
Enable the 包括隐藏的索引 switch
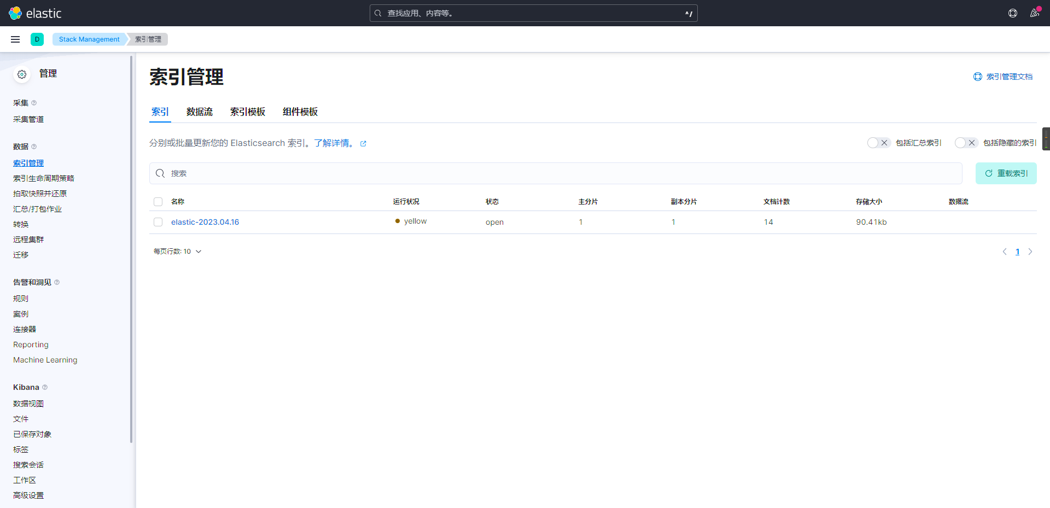point(966,143)
